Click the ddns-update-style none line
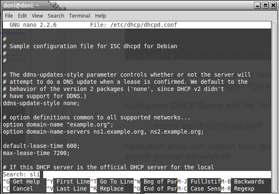This screenshot has width=279, height=194. 41,103
